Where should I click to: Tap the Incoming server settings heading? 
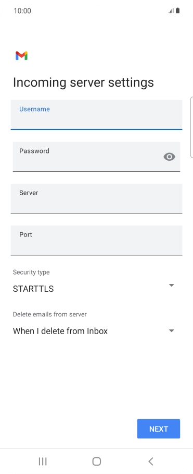tap(83, 82)
